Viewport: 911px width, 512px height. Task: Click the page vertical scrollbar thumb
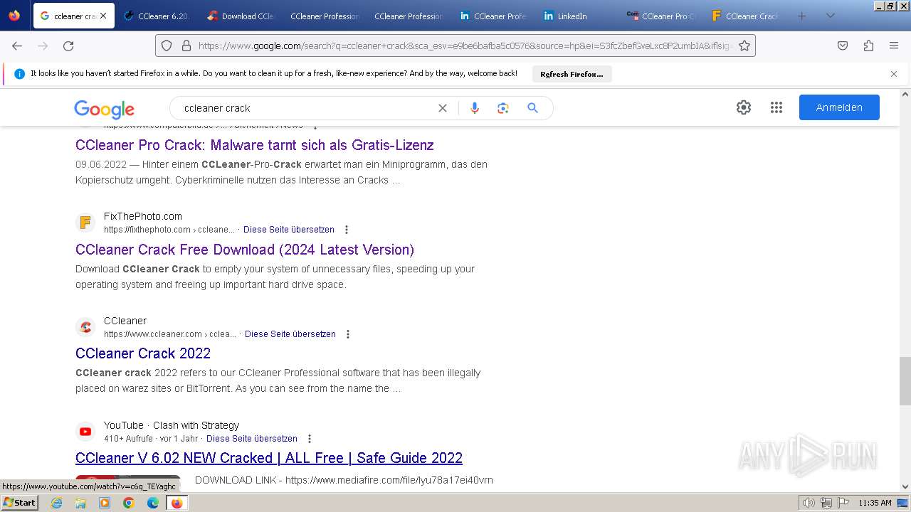click(x=905, y=380)
